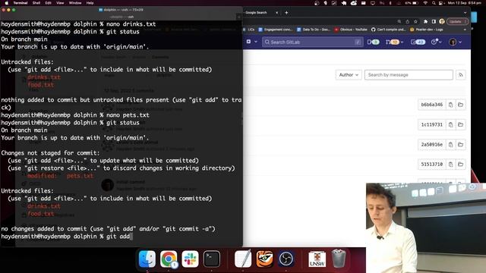The height and width of the screenshot is (273, 486).
Task: Click commit hash 51513710
Action: click(x=432, y=165)
